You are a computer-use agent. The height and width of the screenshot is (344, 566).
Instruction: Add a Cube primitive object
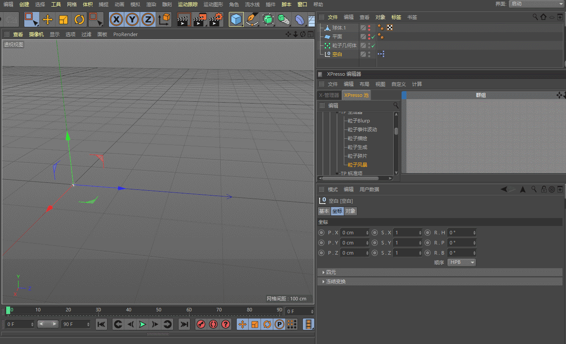pos(236,19)
